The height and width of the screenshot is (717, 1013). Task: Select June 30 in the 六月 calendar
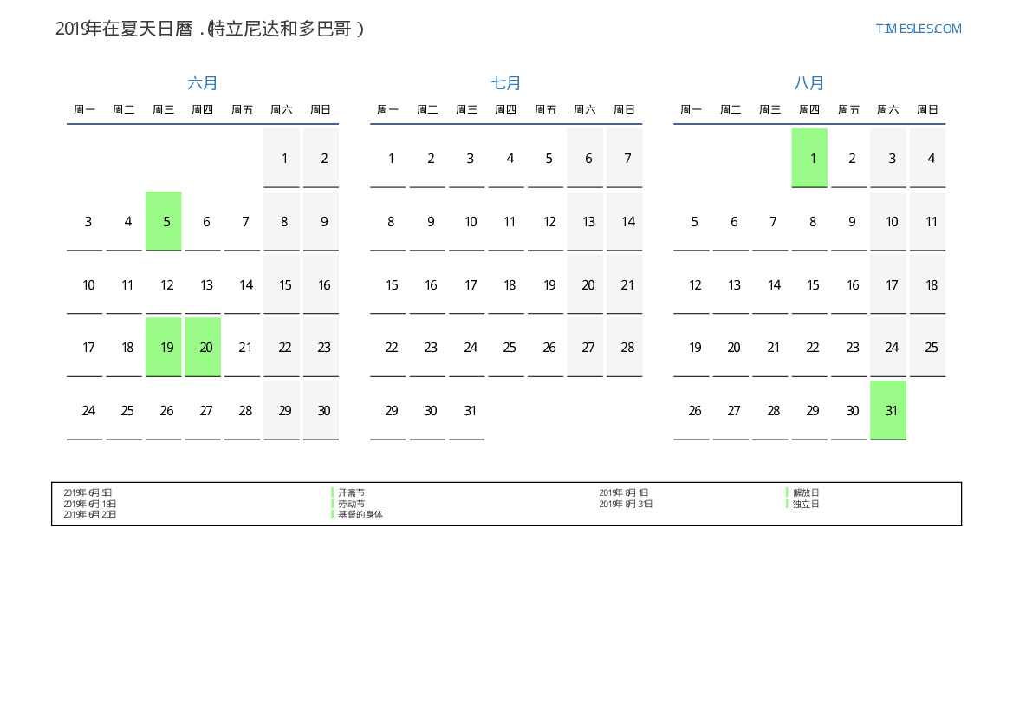tap(321, 410)
